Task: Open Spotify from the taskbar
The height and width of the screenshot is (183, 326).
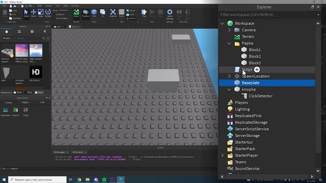Action: (104, 179)
